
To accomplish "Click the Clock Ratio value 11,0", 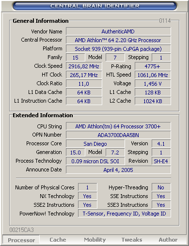I will pos(84,84).
